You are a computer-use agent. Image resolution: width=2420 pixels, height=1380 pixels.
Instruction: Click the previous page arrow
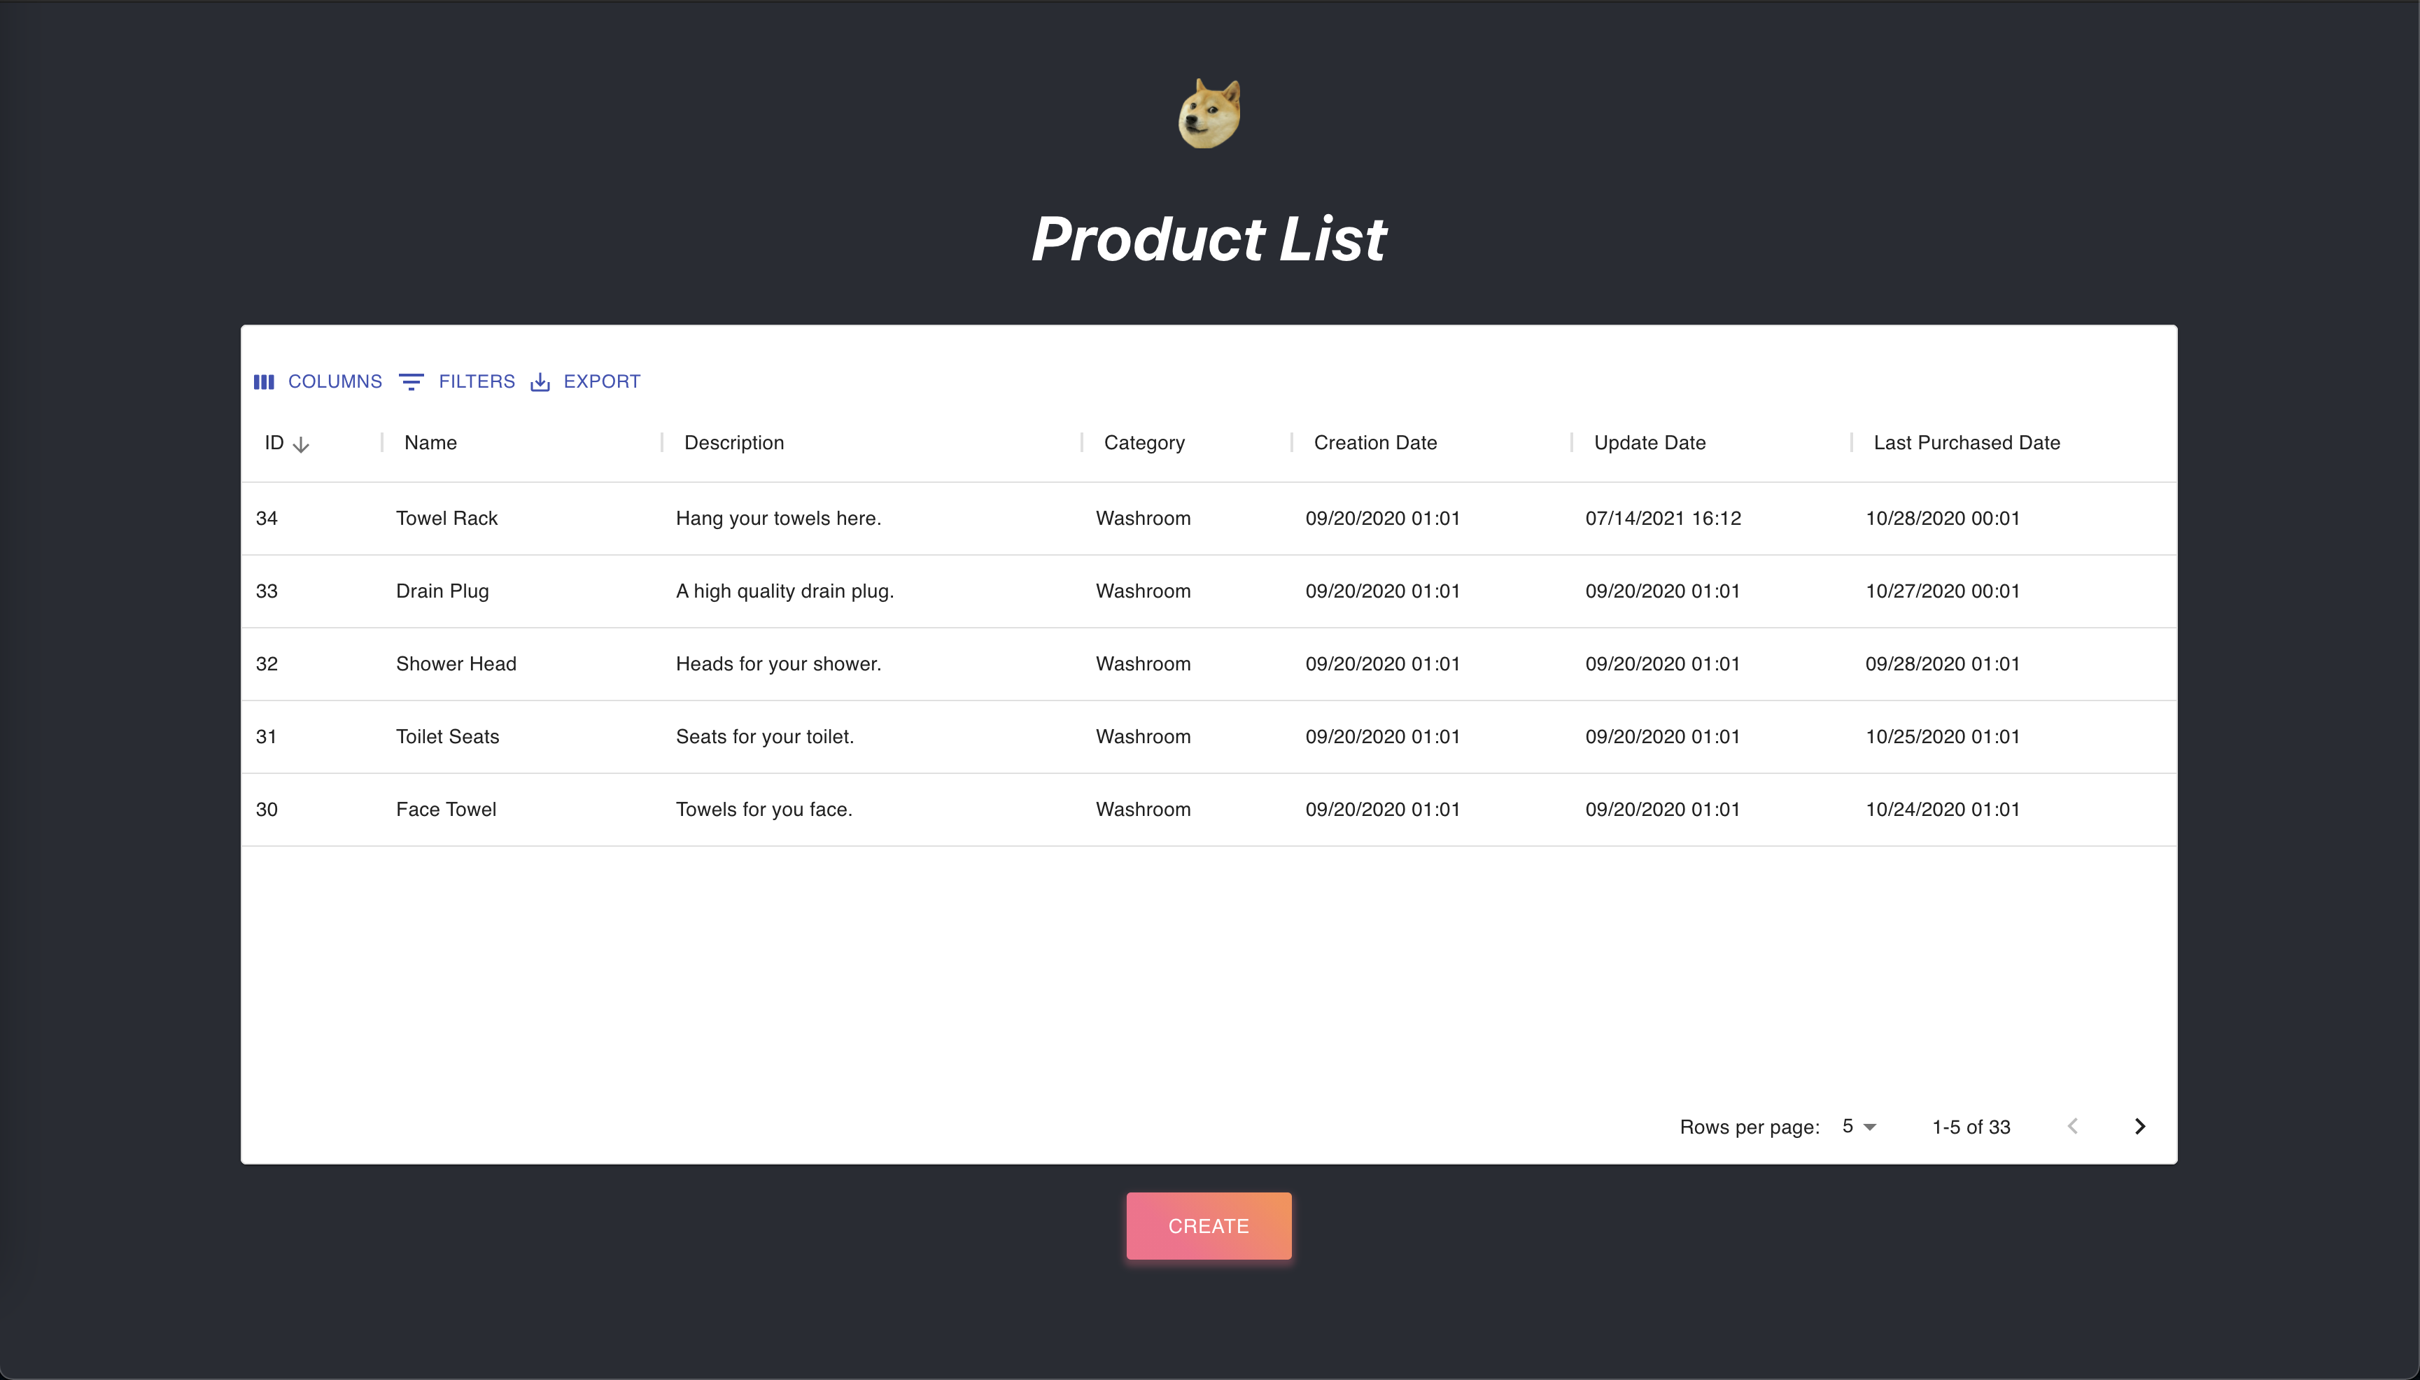pos(2072,1126)
